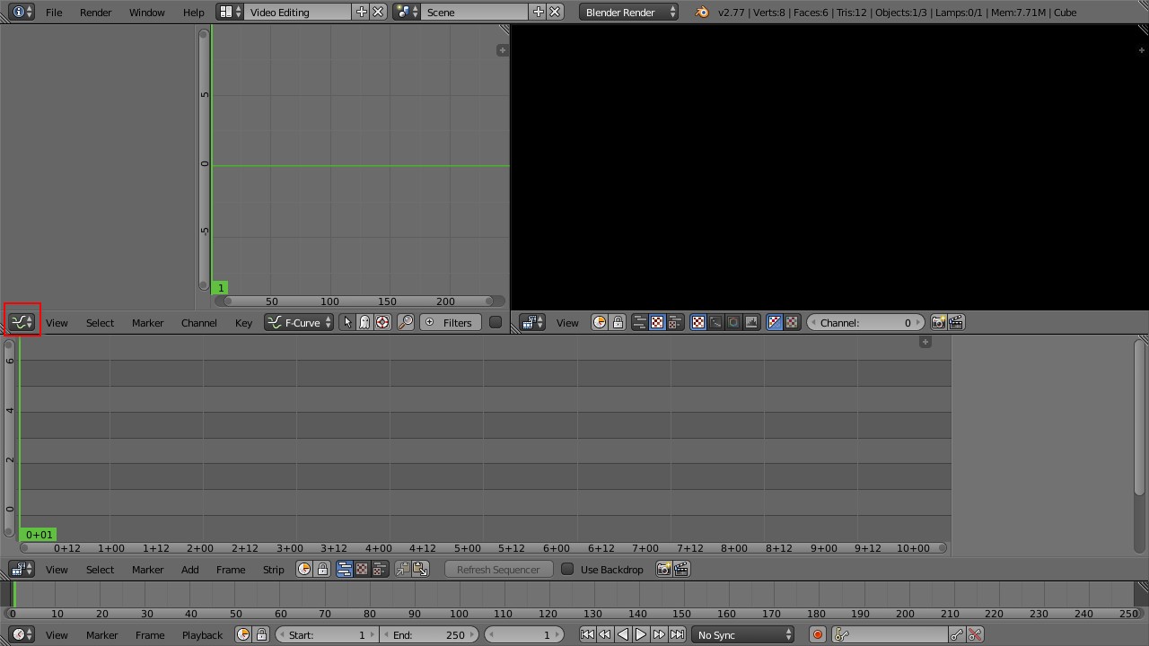Delete the Video Editing screen layout
Viewport: 1149px width, 646px height.
coord(379,13)
